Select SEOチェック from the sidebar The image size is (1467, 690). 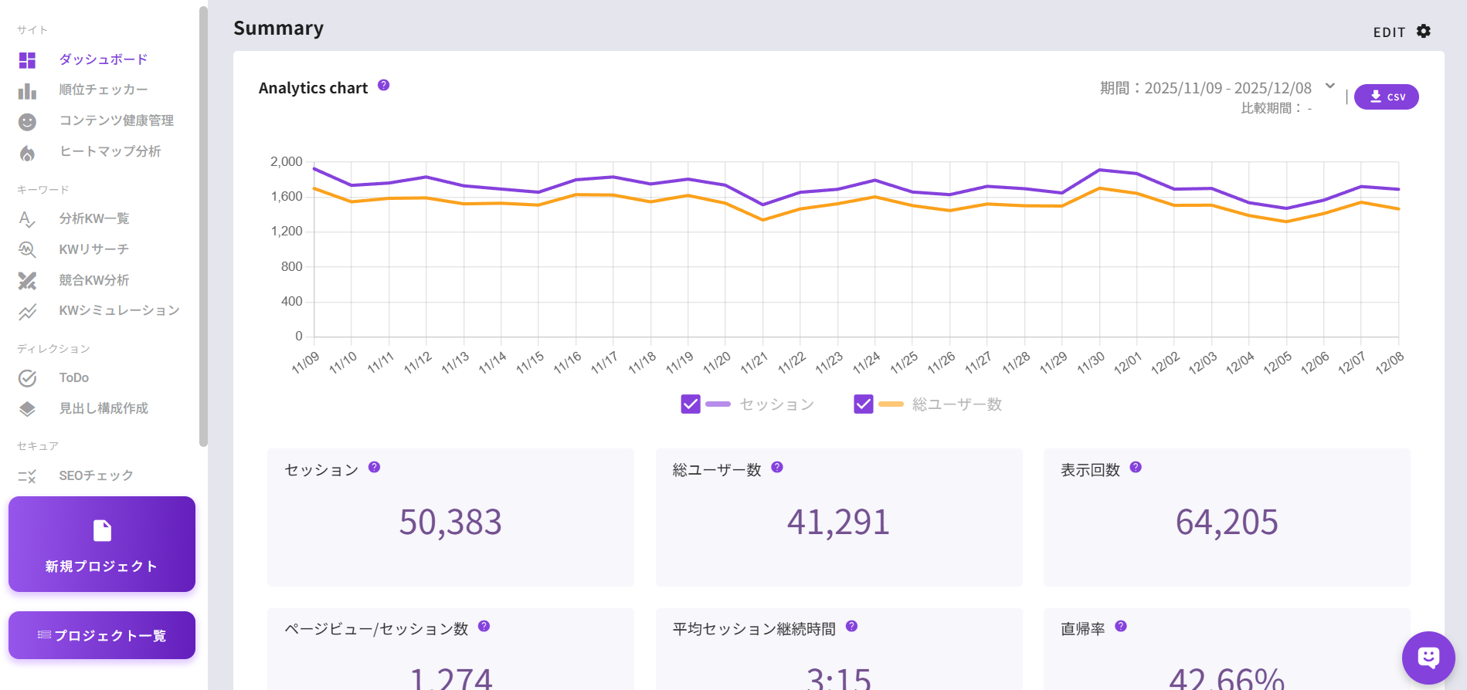(96, 475)
